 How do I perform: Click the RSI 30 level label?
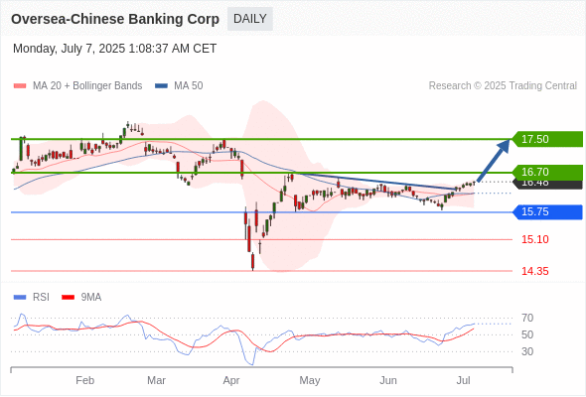pos(527,351)
